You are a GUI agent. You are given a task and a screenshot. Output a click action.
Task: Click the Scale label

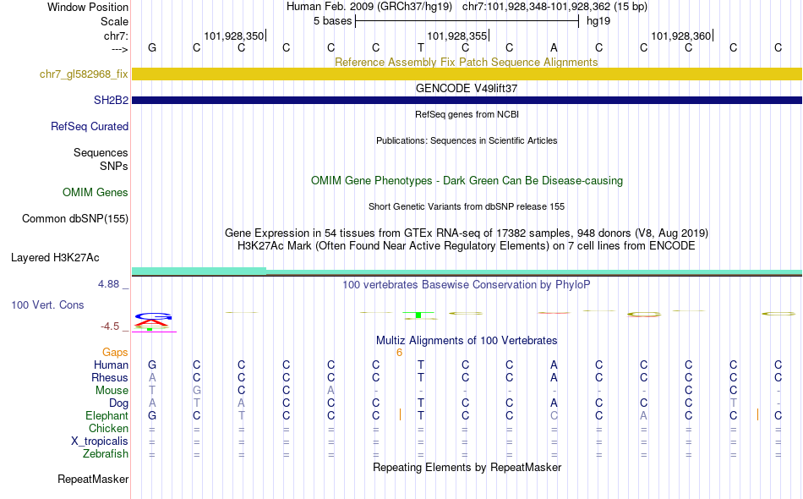[x=114, y=22]
